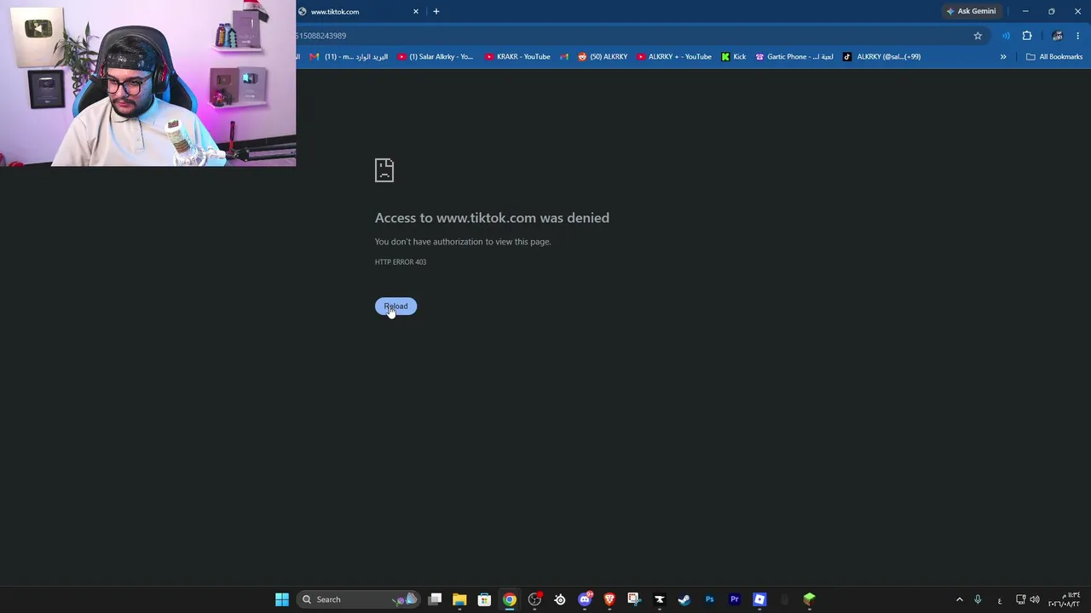This screenshot has width=1091, height=613.
Task: Open File Explorer from the taskbar
Action: click(459, 599)
